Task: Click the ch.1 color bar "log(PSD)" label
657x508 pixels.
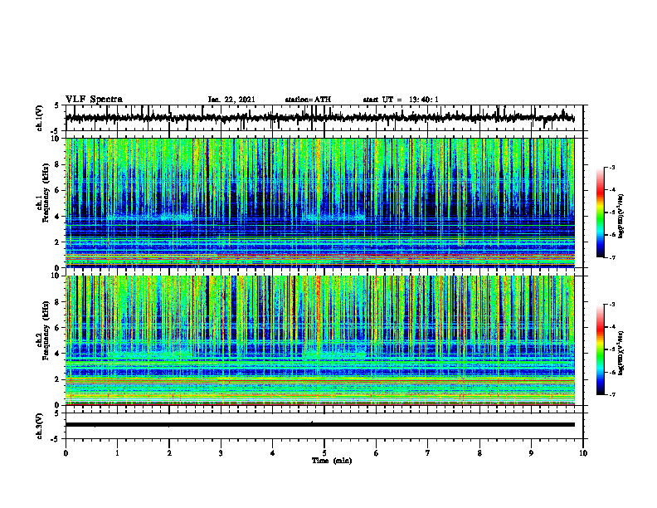Action: pyautogui.click(x=620, y=217)
